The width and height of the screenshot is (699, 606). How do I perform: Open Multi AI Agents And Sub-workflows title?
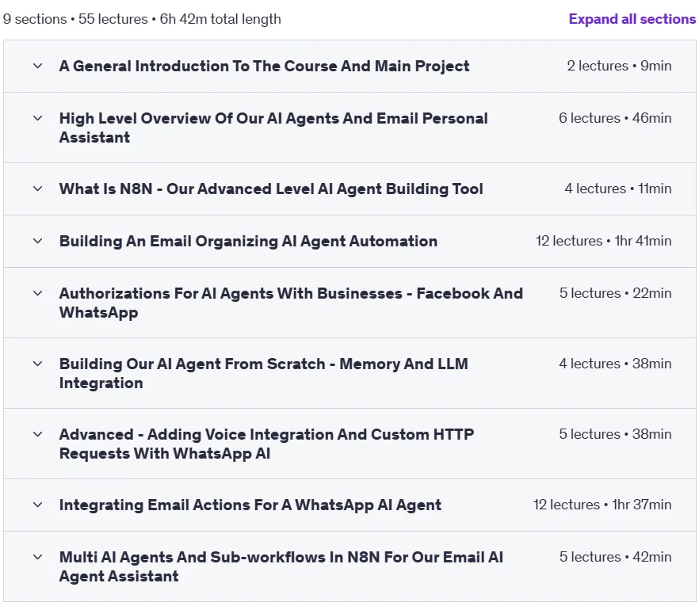tap(281, 567)
